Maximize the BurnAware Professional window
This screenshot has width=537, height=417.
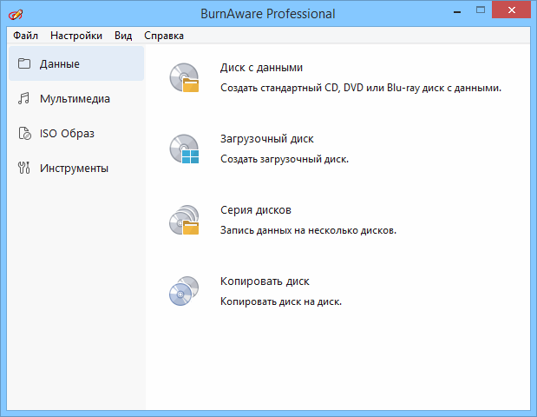tap(480, 13)
